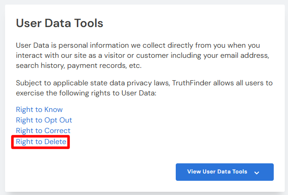Click the User Data Tools heading
This screenshot has width=288, height=195.
(59, 23)
